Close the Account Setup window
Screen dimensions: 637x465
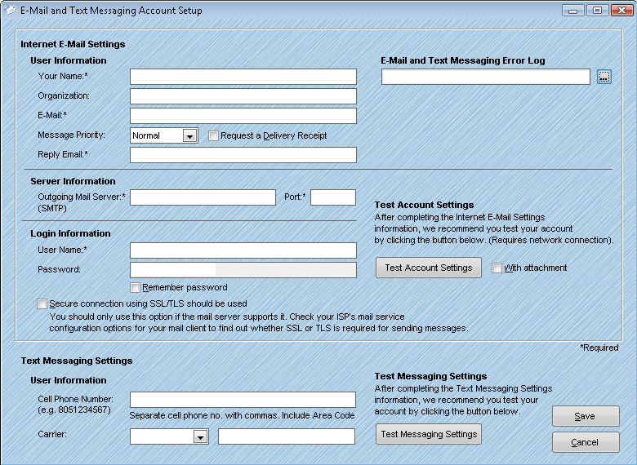[621, 10]
